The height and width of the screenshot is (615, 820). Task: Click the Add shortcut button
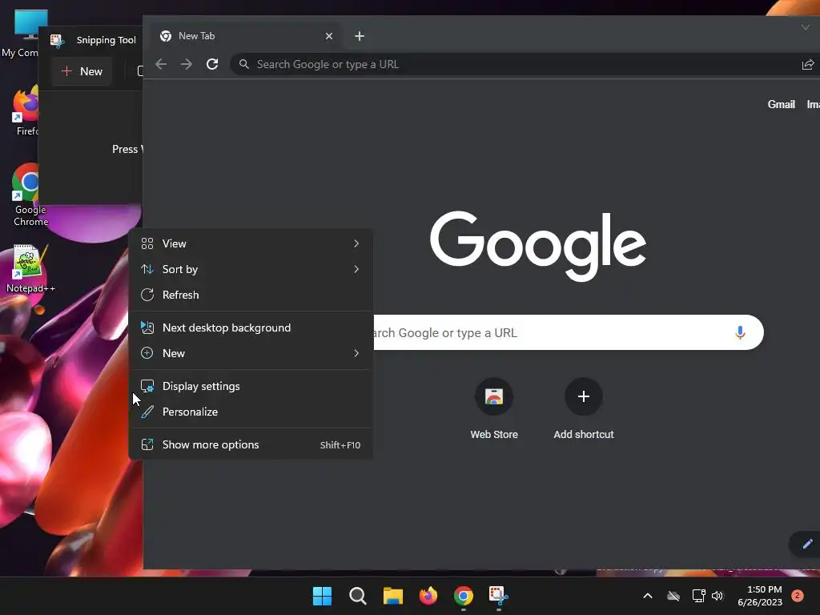(584, 409)
